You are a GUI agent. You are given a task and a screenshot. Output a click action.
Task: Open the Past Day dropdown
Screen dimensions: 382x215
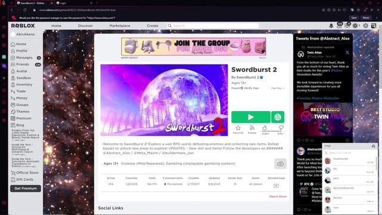(278, 88)
